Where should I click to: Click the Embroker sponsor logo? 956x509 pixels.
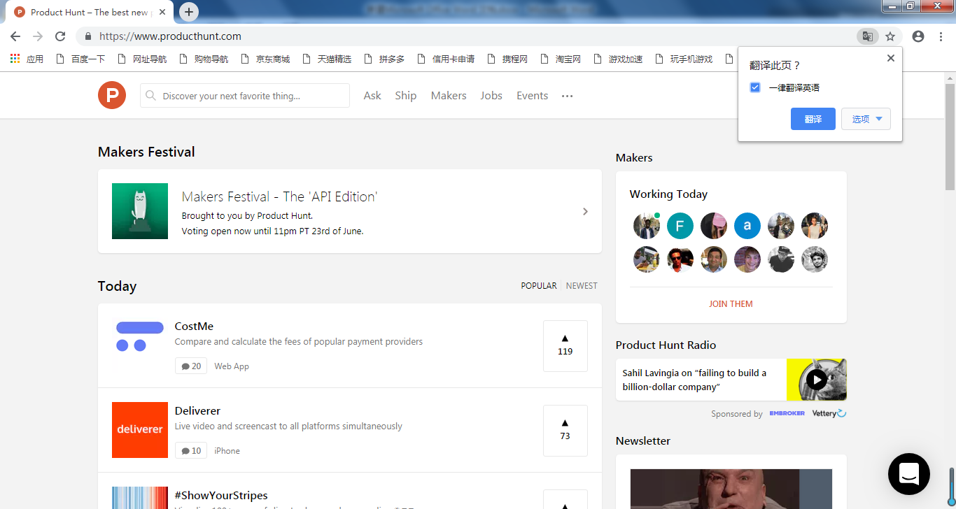click(787, 413)
